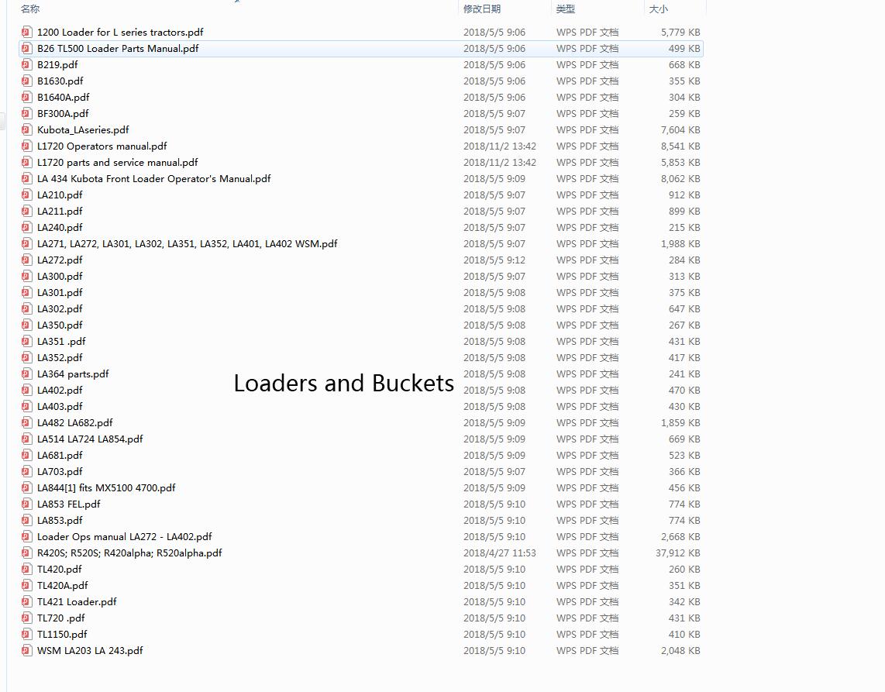
Task: Click the file type column header
Action: point(566,9)
